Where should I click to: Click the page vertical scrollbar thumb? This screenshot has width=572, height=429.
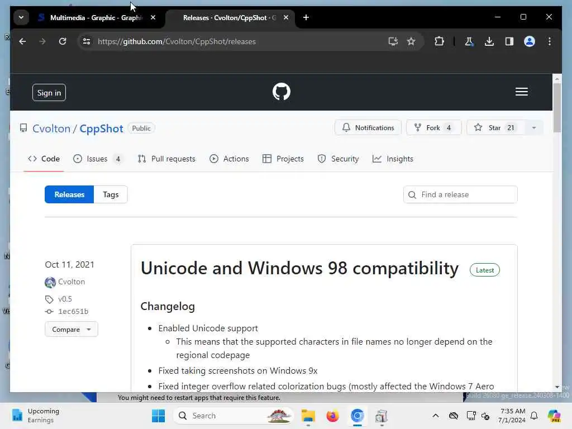(557, 108)
